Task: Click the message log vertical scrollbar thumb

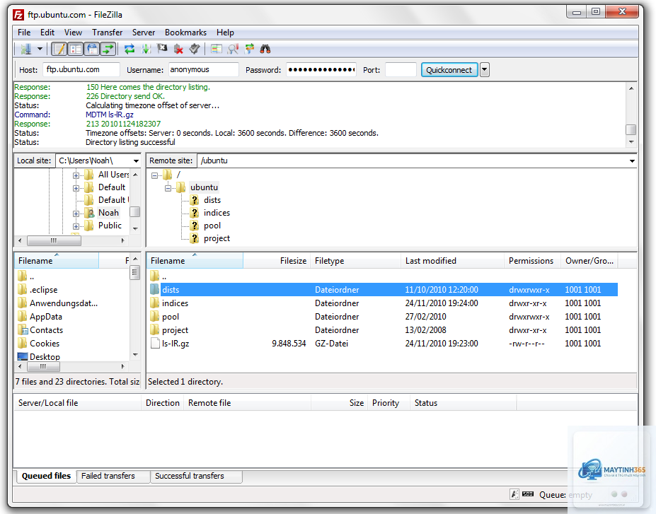Action: point(631,129)
